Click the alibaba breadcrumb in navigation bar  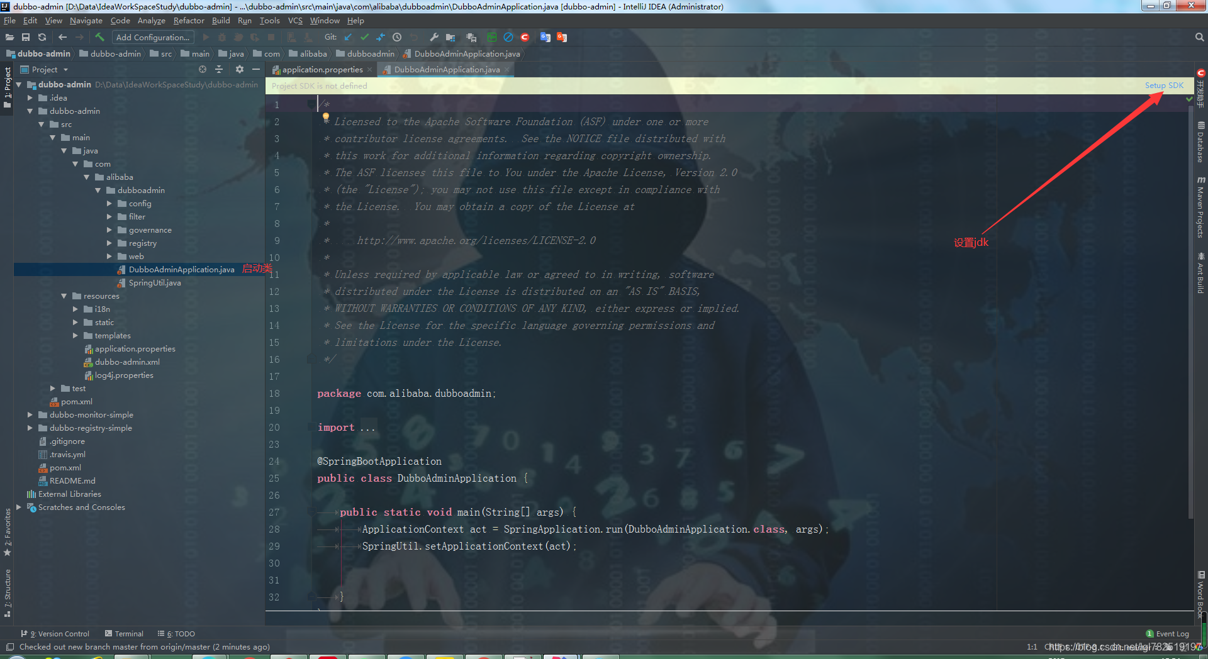coord(308,53)
